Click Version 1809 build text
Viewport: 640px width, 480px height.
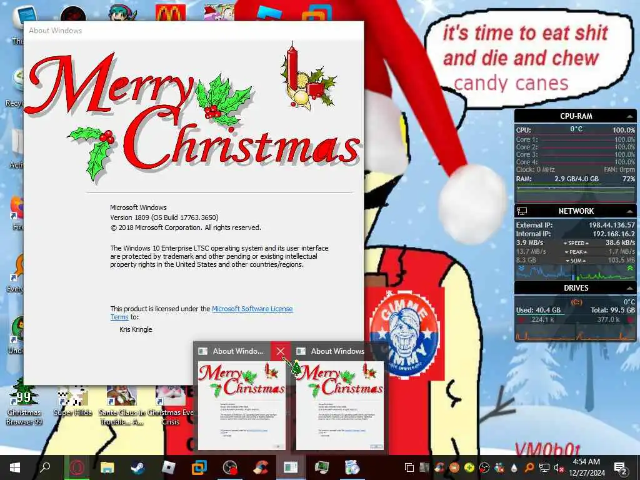click(164, 217)
